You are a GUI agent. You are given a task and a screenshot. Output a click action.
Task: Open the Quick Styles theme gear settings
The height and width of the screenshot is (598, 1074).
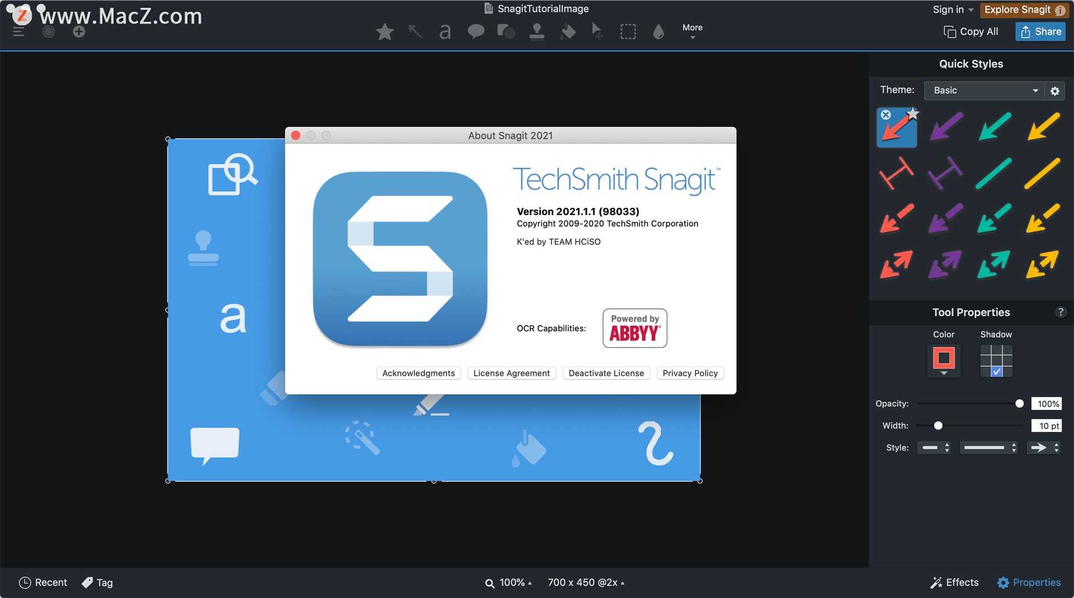(1055, 91)
